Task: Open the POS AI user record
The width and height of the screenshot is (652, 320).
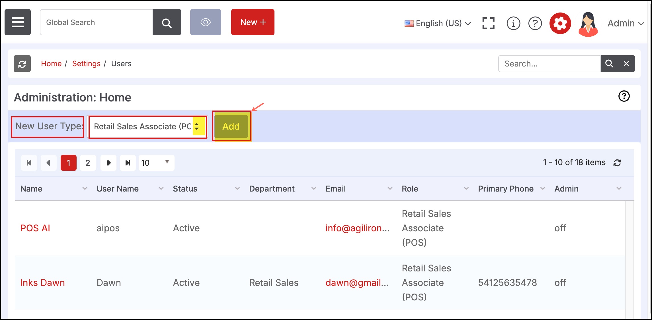Action: 35,228
